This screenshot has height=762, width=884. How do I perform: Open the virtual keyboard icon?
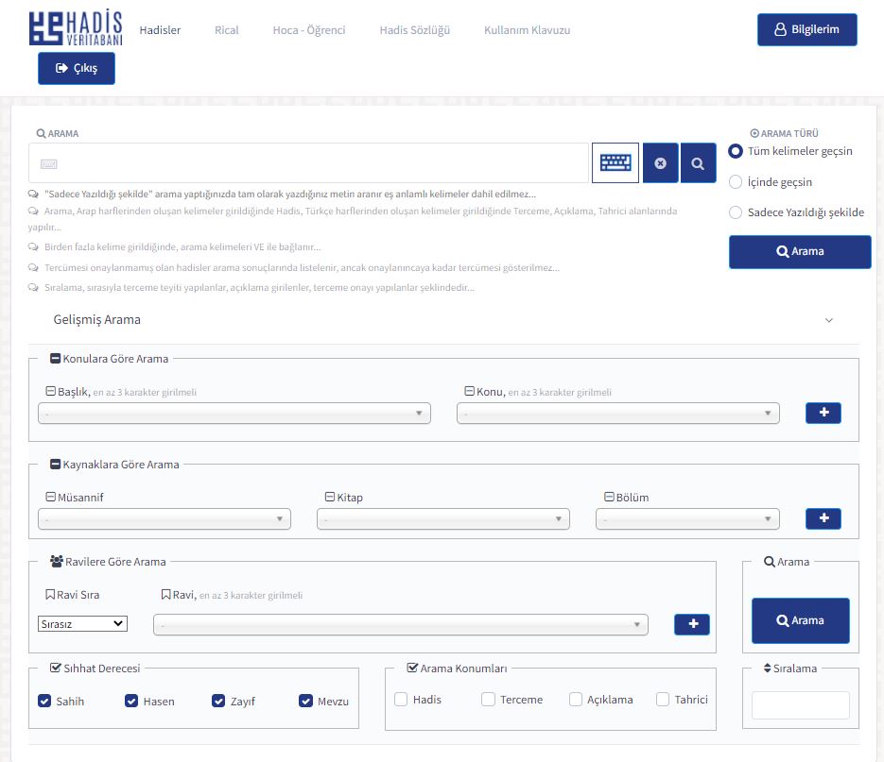pos(615,163)
